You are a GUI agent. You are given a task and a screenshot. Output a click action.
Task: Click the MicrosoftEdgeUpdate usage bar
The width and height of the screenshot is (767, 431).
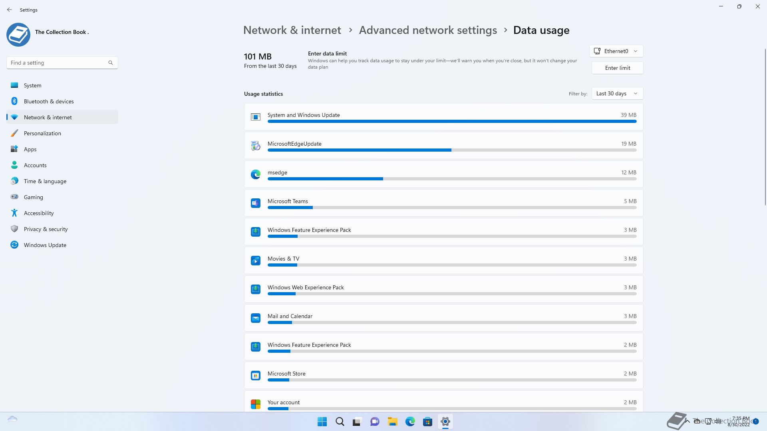pos(452,150)
